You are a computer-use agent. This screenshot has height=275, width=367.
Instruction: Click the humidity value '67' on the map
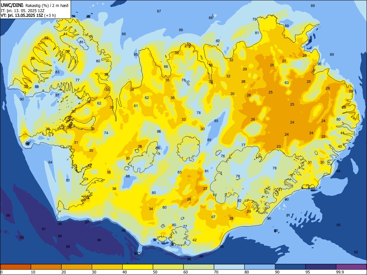coord(213,217)
